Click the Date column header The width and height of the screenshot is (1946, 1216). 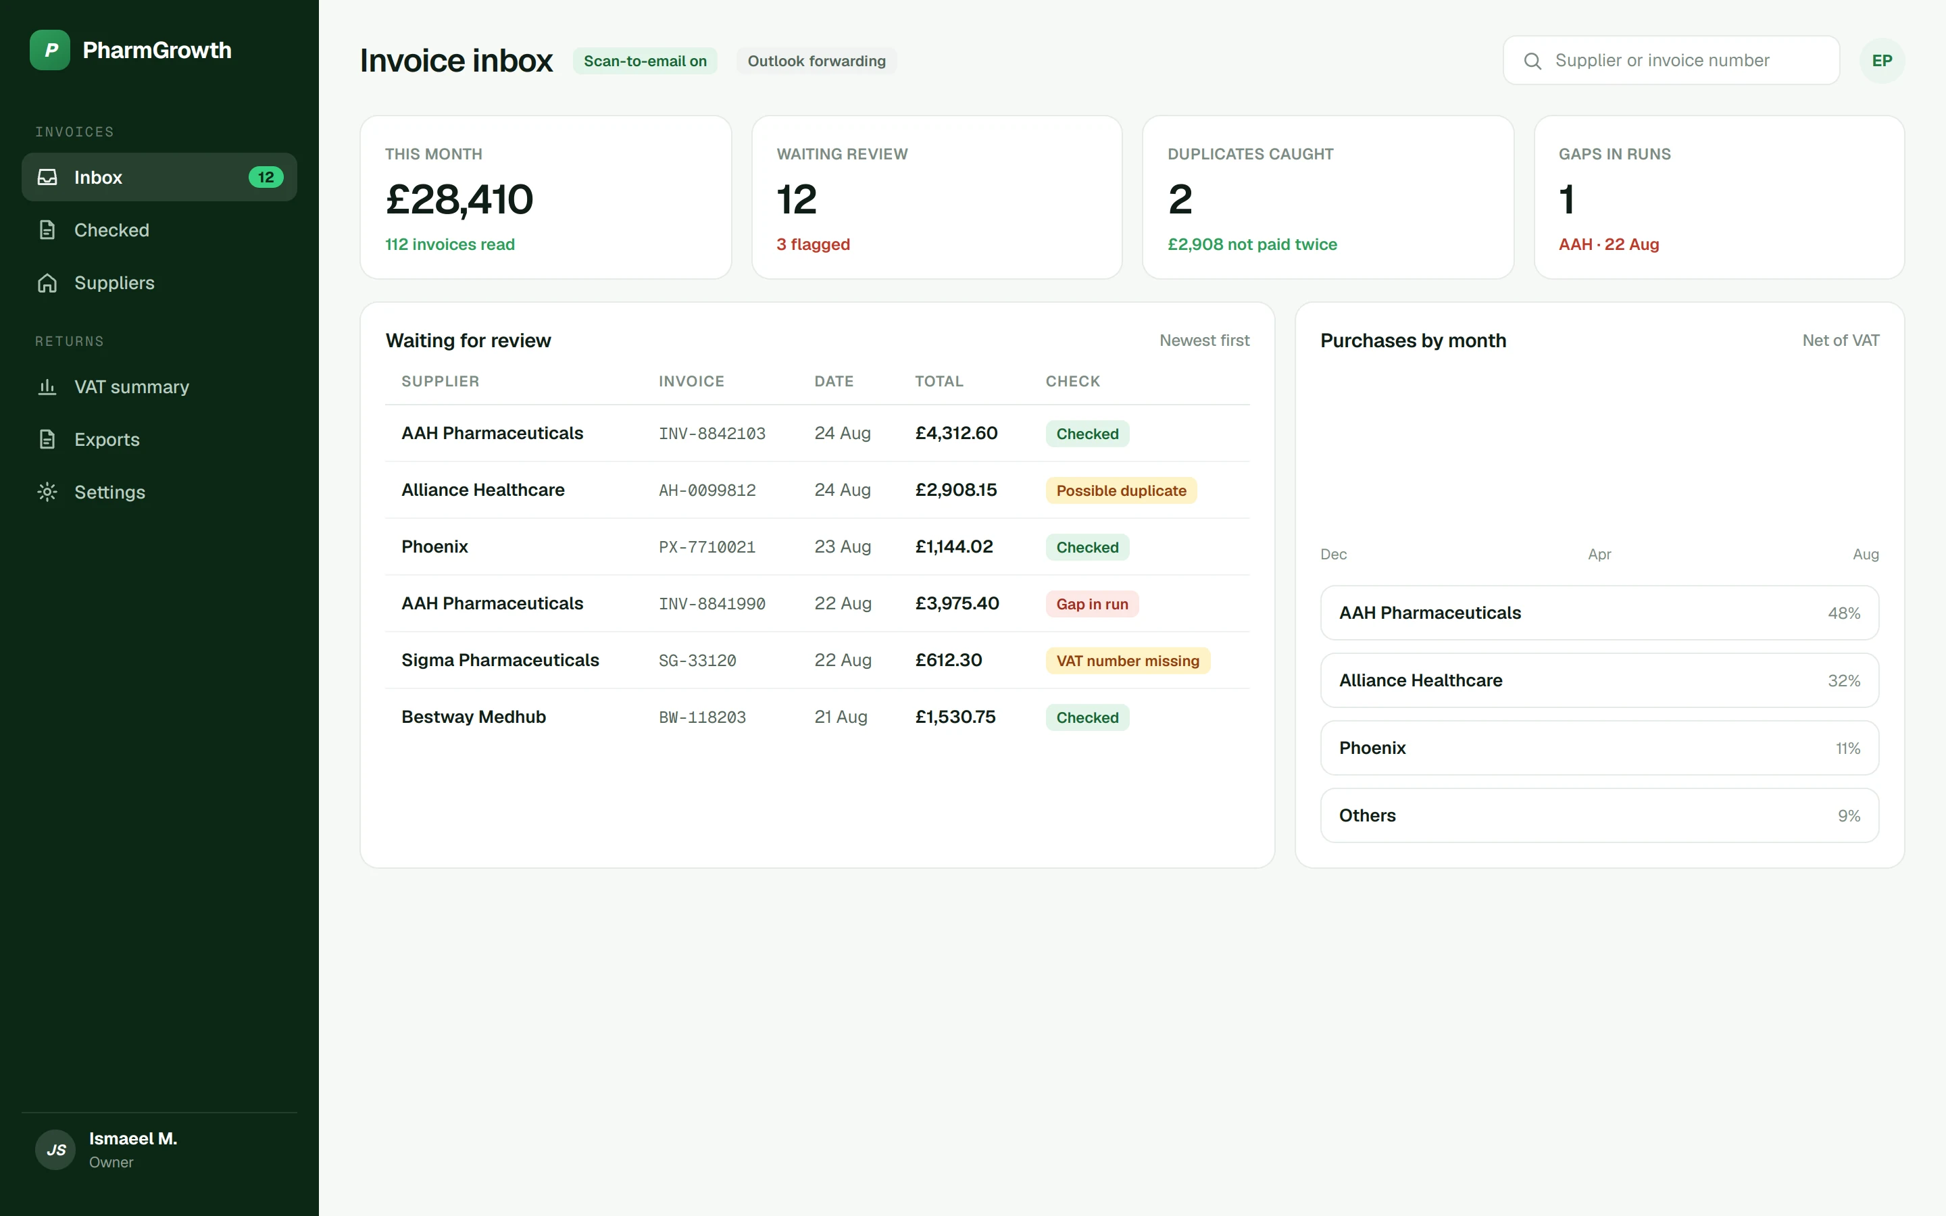point(833,381)
